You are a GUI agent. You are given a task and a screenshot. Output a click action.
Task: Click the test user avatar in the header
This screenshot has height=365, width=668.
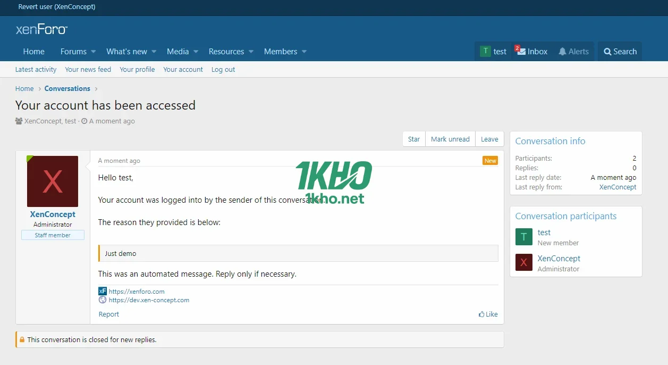point(485,51)
